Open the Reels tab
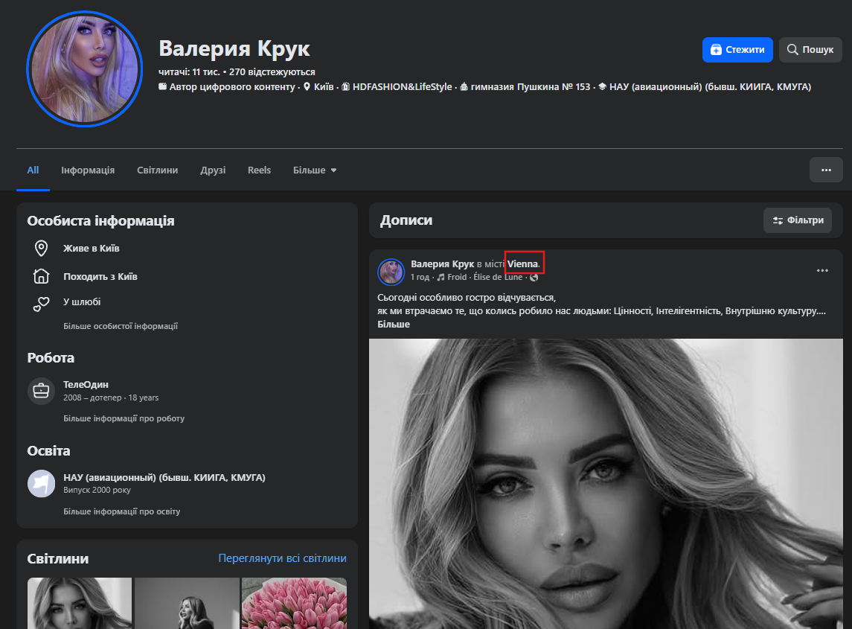 click(259, 170)
